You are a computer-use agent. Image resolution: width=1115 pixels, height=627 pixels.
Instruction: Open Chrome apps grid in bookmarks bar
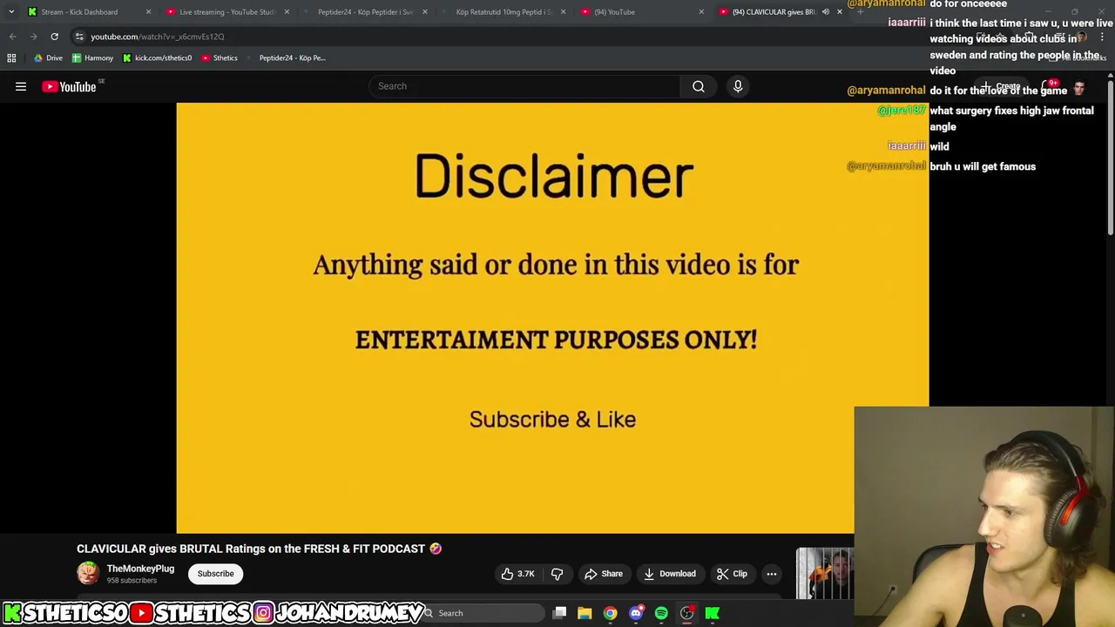(11, 58)
